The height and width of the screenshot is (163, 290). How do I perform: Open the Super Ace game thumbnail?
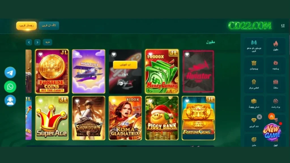tap(52, 118)
